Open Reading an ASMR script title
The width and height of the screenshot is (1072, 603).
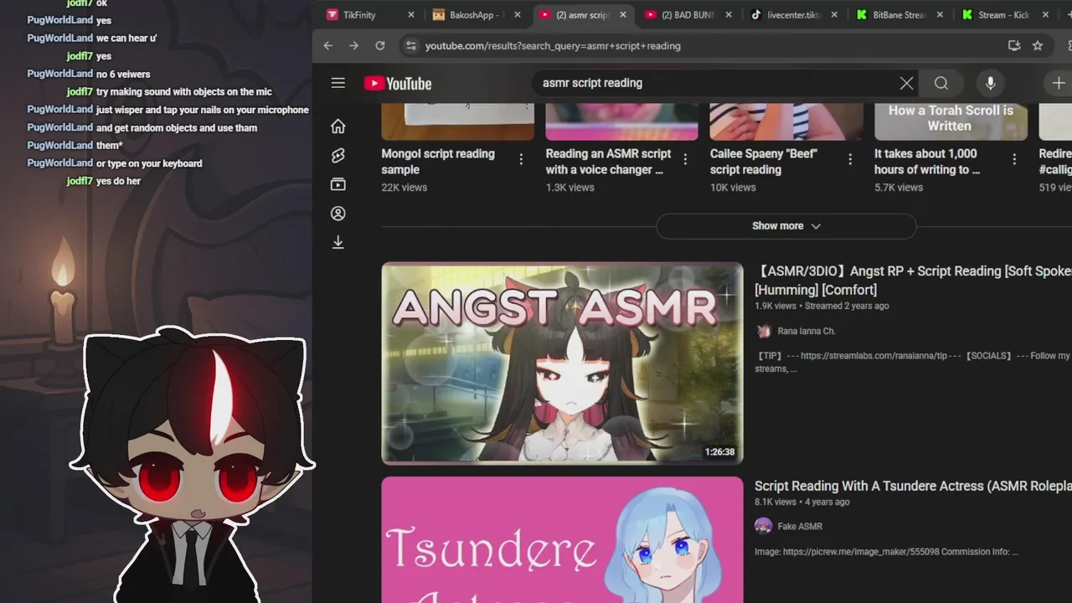608,162
